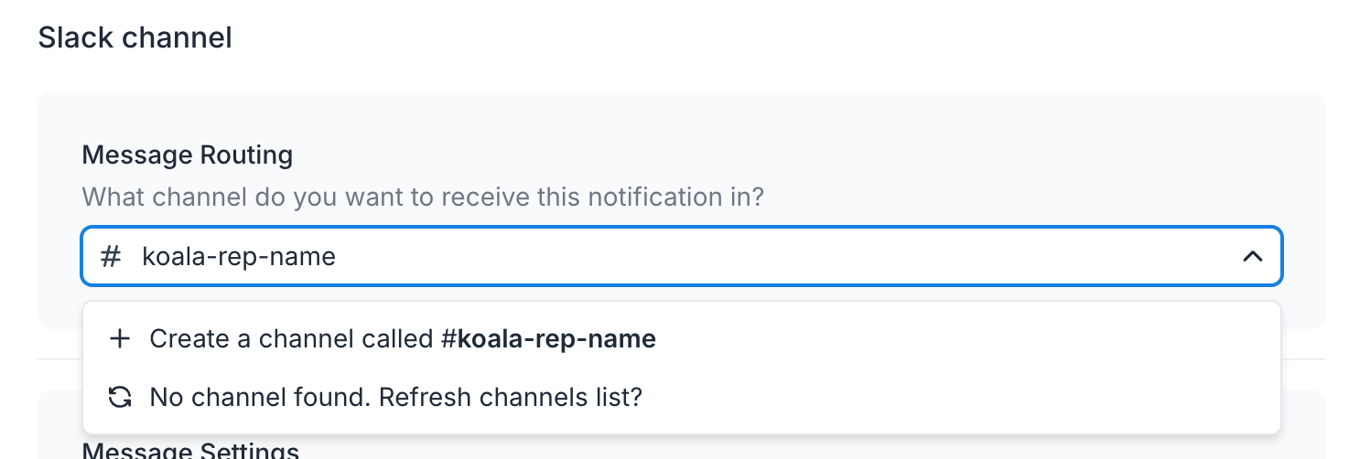Select "Create a channel called #koala-rep-name" option
1349x459 pixels.
[403, 339]
